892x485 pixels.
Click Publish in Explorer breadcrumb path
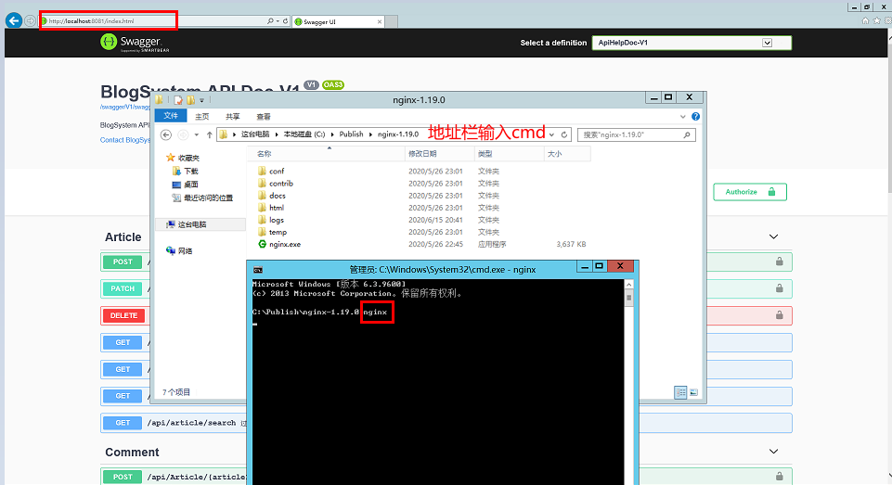pos(351,134)
